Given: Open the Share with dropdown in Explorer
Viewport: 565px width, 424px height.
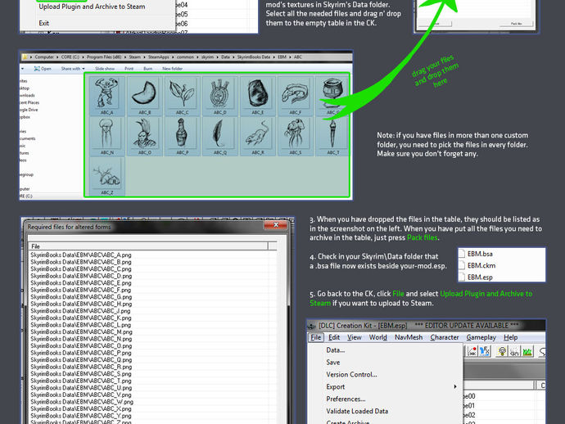Looking at the screenshot, I should [x=73, y=69].
